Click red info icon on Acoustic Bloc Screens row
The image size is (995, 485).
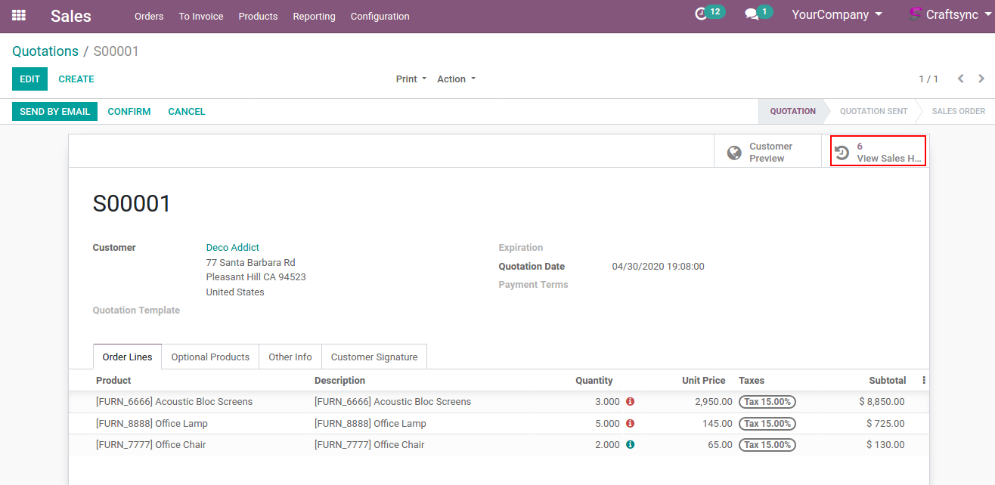click(x=630, y=402)
